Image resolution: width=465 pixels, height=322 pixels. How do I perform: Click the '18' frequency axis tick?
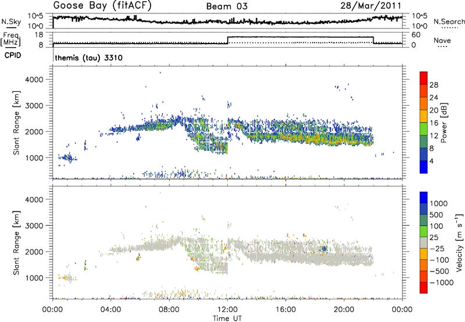[38, 35]
